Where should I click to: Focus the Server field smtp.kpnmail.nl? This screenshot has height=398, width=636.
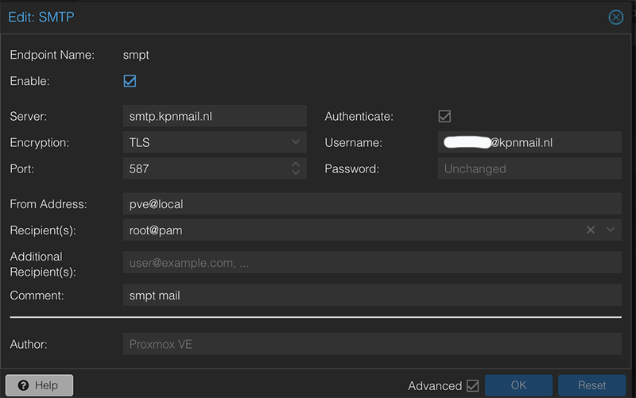(x=213, y=116)
